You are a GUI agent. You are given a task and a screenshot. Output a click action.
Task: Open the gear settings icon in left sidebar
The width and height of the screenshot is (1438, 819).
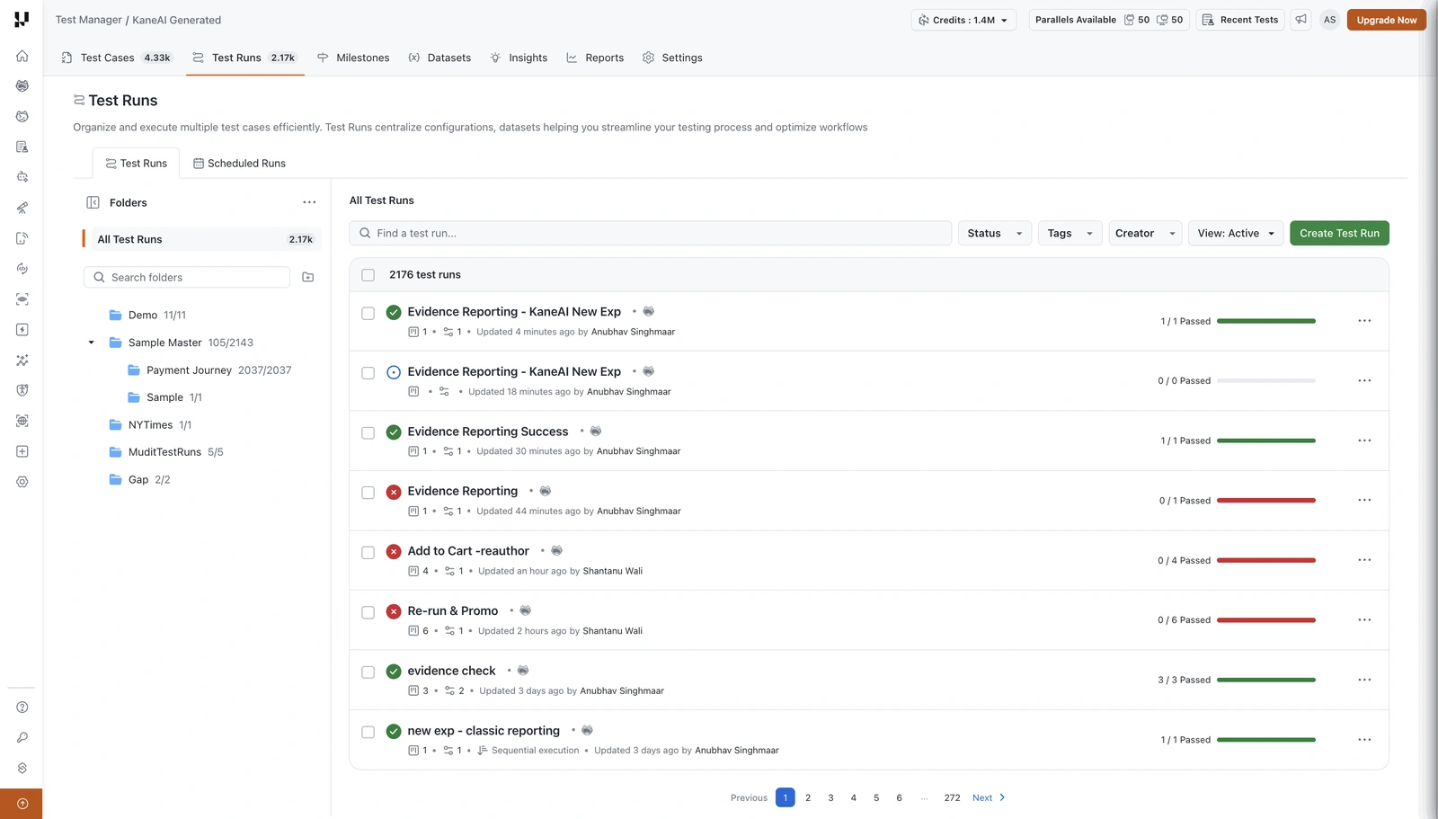tap(22, 482)
